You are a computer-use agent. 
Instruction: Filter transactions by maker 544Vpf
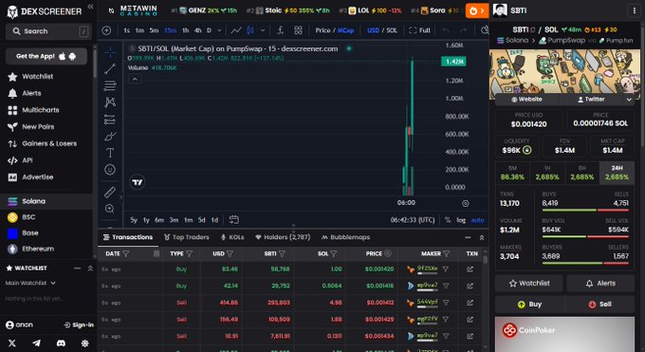click(446, 303)
